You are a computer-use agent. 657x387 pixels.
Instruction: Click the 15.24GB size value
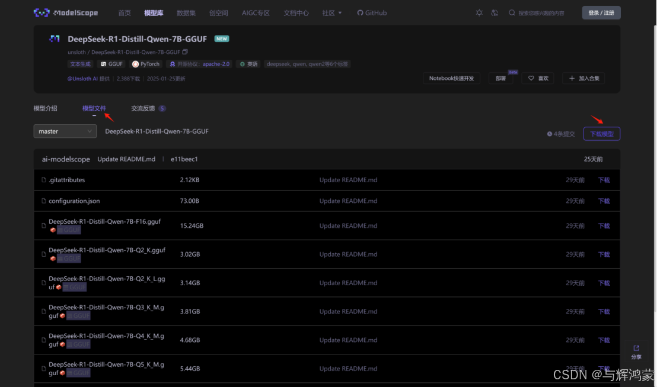click(x=192, y=225)
